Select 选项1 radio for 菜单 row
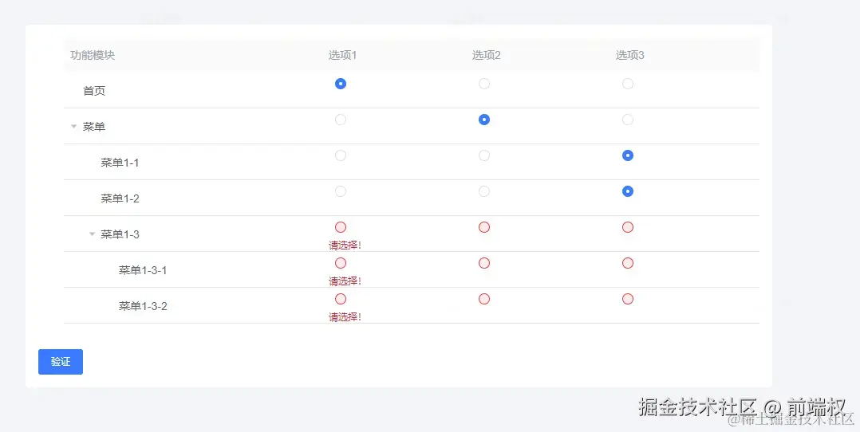The image size is (860, 432). 341,120
